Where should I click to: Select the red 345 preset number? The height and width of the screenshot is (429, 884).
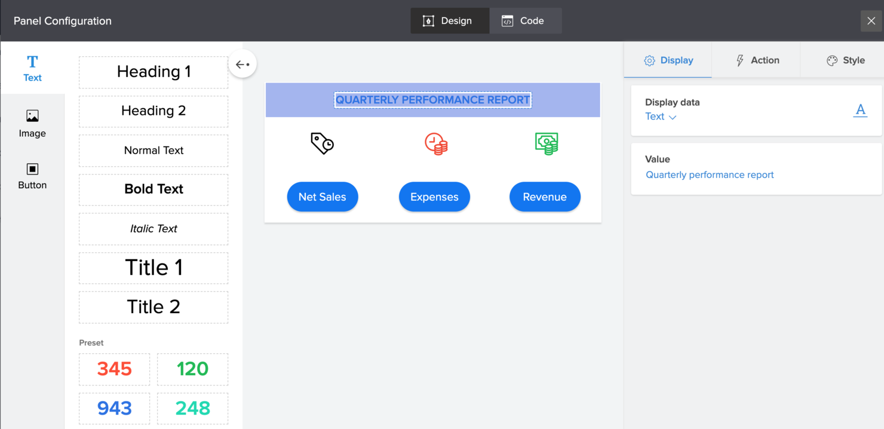pos(114,369)
